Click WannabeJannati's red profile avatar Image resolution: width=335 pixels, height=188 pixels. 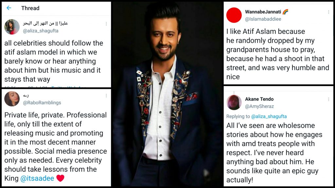pyautogui.click(x=234, y=15)
